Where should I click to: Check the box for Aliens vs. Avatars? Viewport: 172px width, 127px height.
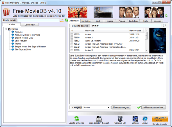coord(72,41)
